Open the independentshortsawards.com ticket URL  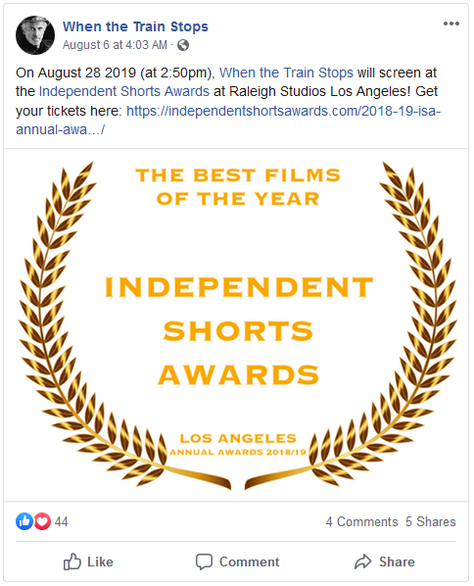pos(228,120)
